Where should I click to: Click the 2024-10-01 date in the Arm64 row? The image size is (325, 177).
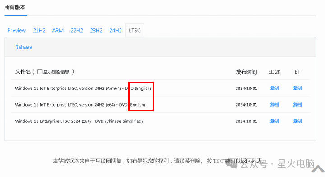click(x=246, y=88)
